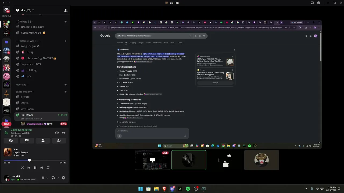The height and width of the screenshot is (193, 344).
Task: Collapse Skii rooms priv category
Action: [x=25, y=92]
